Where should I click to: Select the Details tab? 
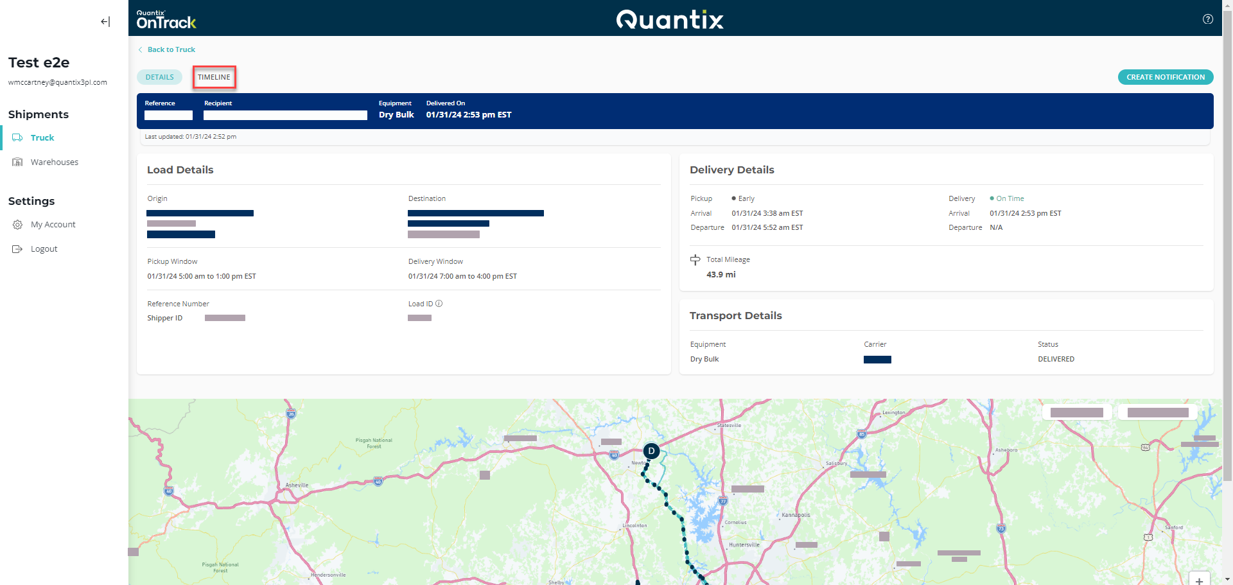[159, 77]
